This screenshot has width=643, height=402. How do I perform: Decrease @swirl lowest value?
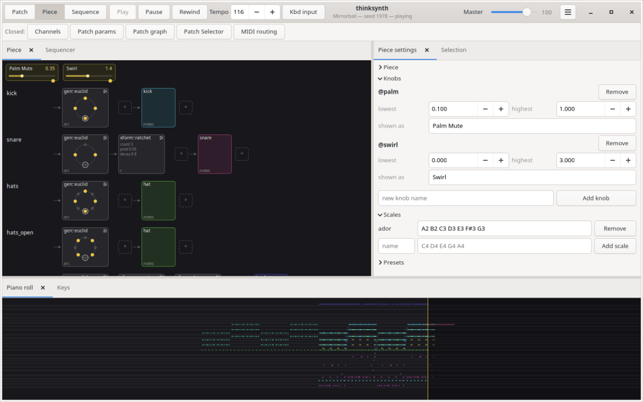(x=485, y=160)
